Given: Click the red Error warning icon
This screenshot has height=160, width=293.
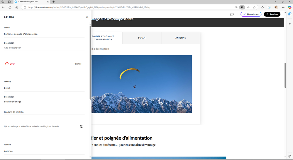Looking at the screenshot, I should coord(7,64).
